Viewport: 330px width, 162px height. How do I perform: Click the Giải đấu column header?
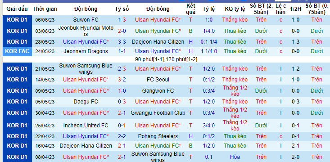[17, 9]
